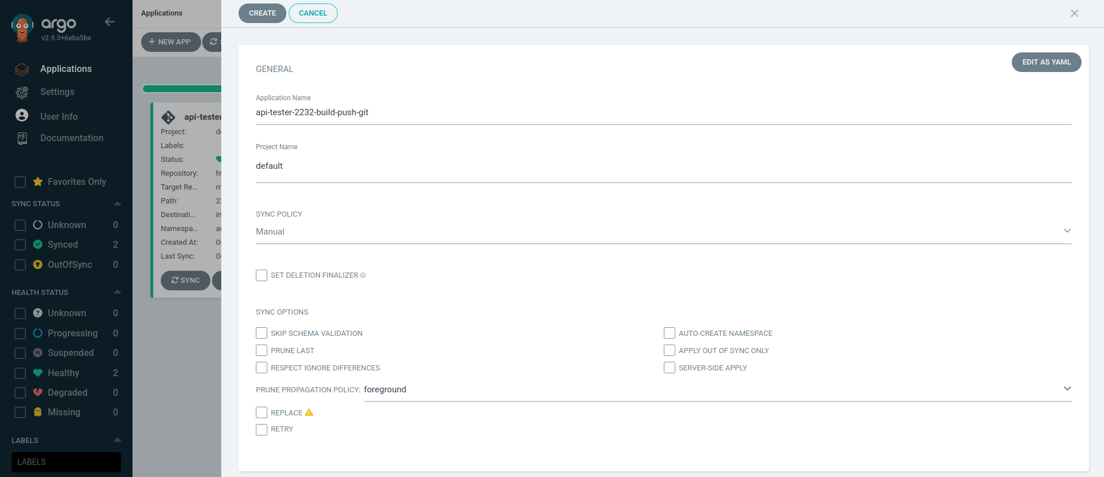Collapse the Sync Status filter section
1104x477 pixels.
tap(118, 204)
